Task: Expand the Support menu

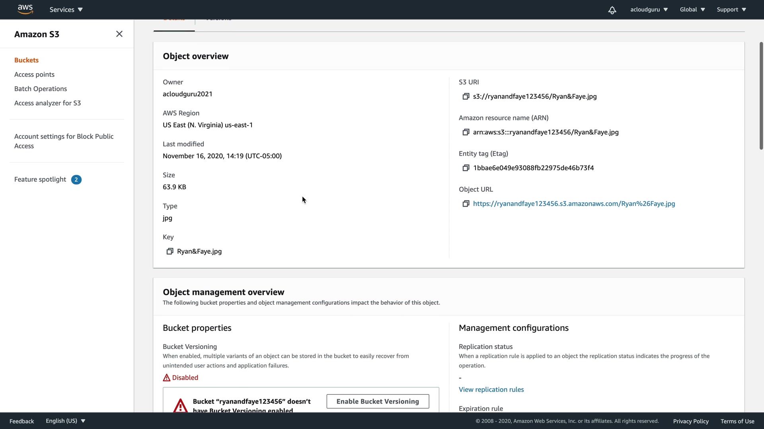Action: pyautogui.click(x=731, y=10)
